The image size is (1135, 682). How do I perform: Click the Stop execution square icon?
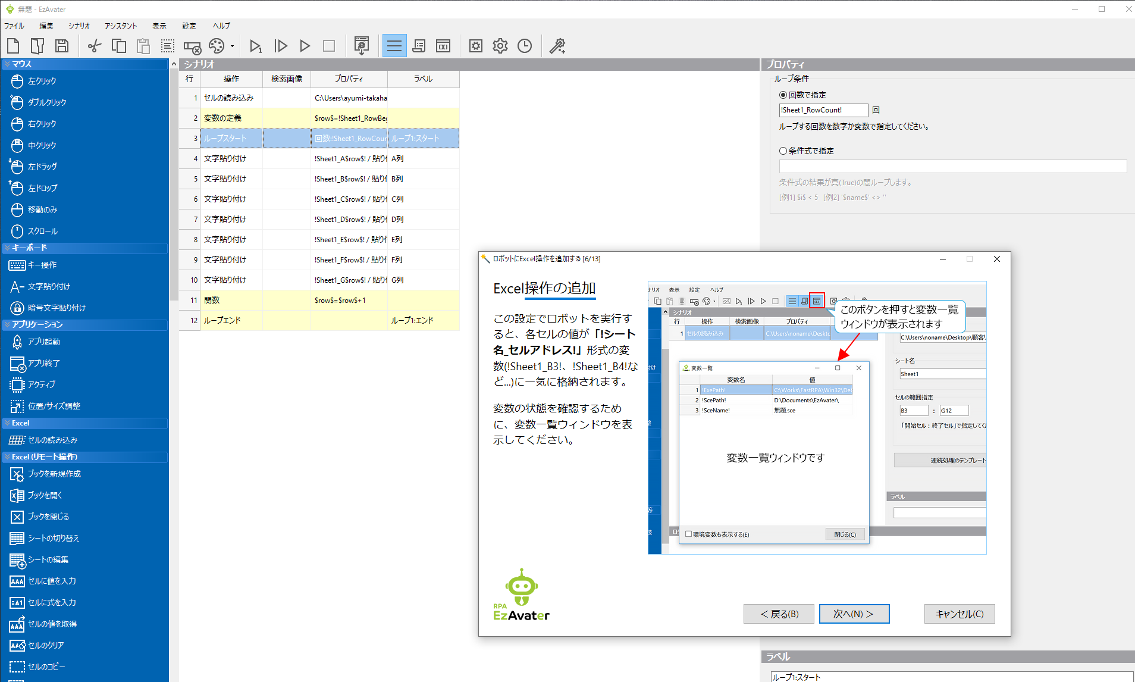pos(328,46)
